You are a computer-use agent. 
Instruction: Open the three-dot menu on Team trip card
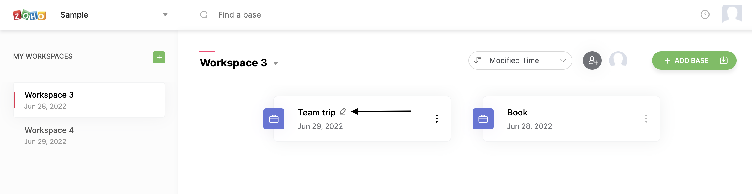436,119
